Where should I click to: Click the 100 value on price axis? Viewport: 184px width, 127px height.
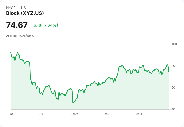(174, 44)
